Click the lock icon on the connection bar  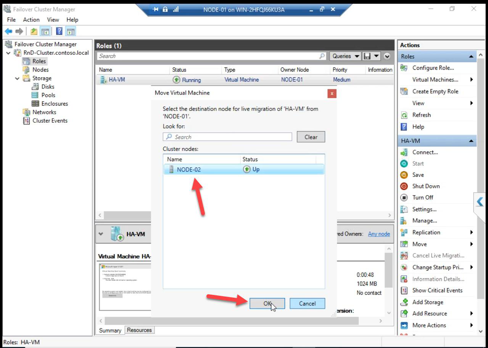[x=166, y=10]
